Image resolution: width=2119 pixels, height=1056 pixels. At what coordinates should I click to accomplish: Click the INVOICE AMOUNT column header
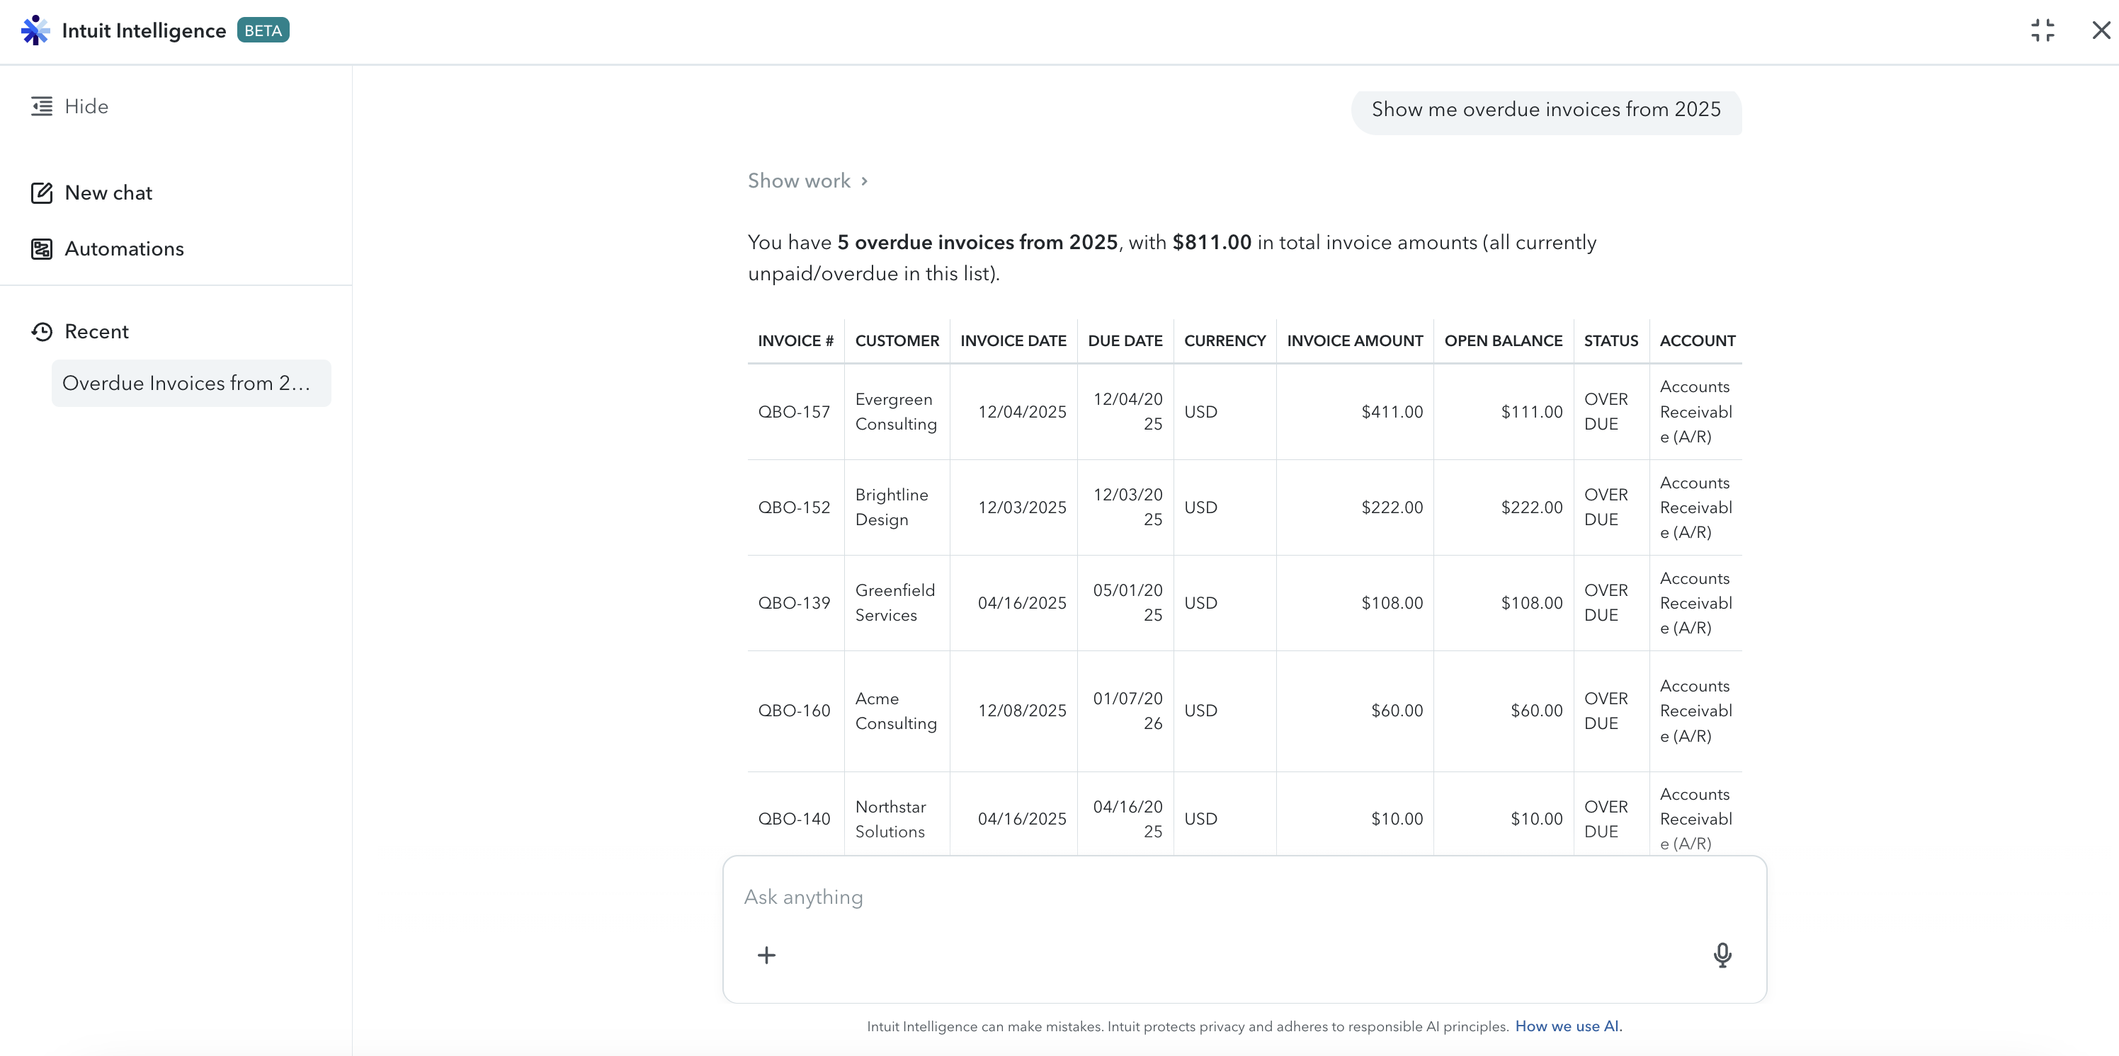1354,341
